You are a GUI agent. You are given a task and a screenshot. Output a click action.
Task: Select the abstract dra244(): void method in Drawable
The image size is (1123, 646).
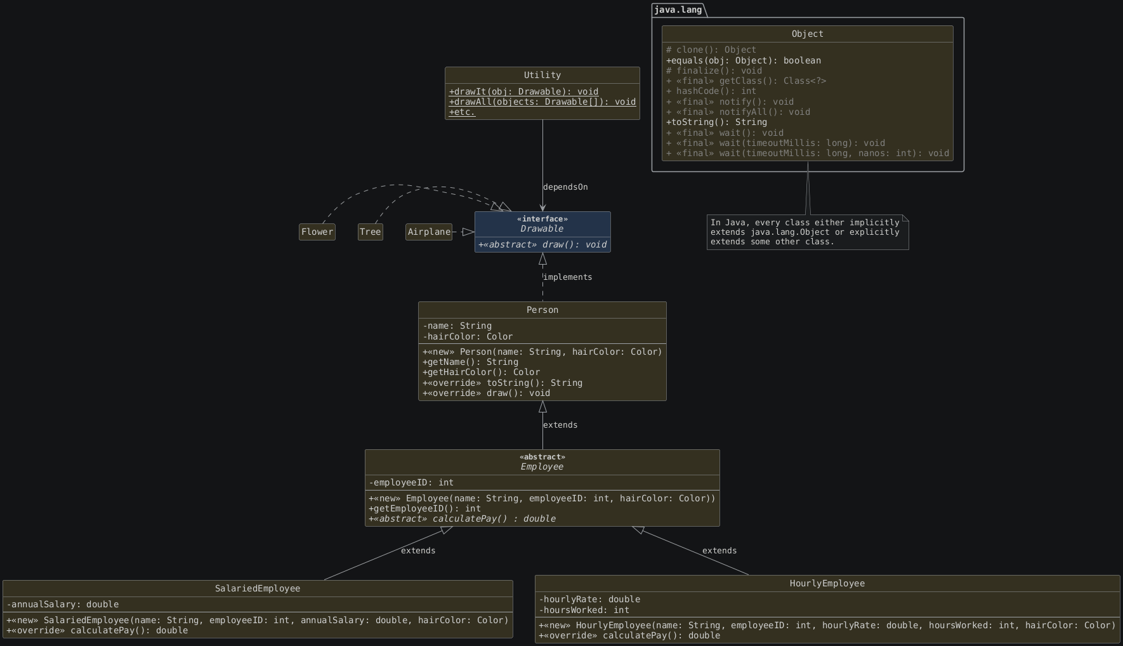click(542, 244)
